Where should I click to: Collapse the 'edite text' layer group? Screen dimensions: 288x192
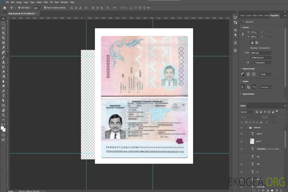pyautogui.click(x=248, y=128)
